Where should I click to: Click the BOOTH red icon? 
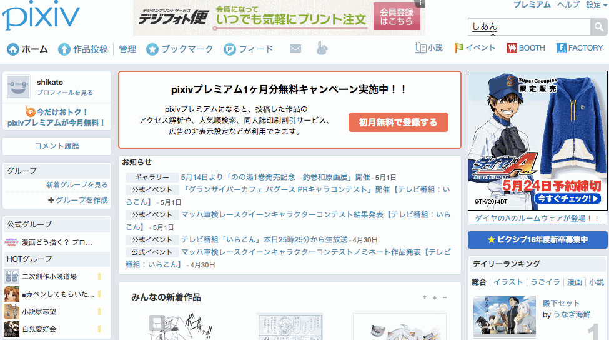coord(512,47)
